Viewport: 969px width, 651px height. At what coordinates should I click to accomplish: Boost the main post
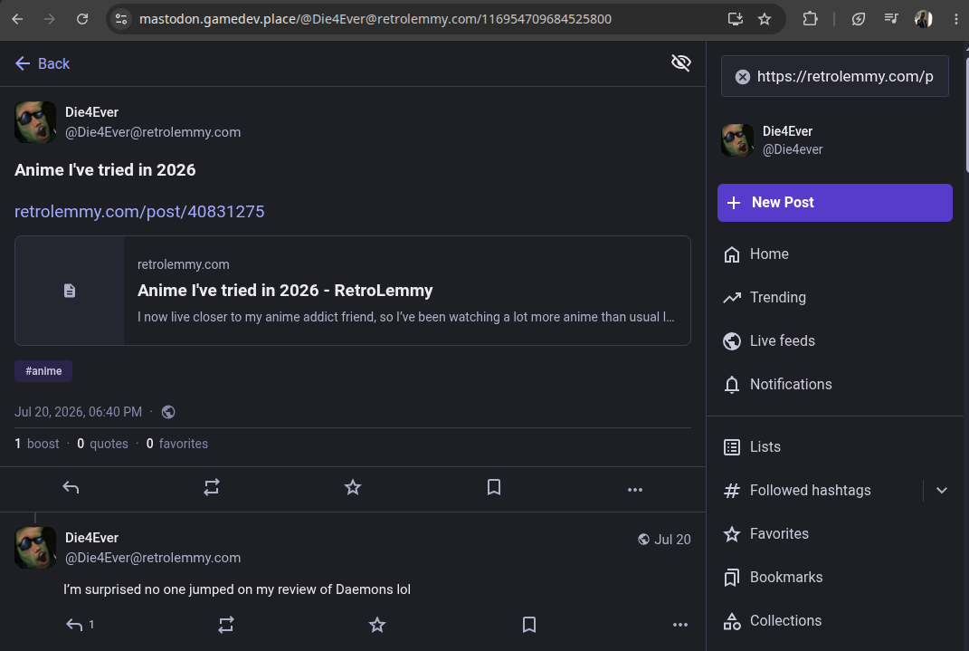pyautogui.click(x=212, y=488)
